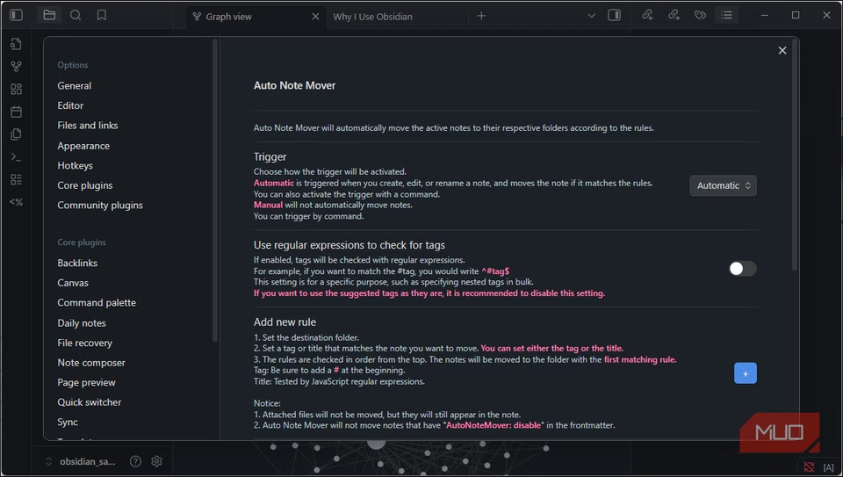This screenshot has width=843, height=477.
Task: Open Community plugins settings
Action: (100, 206)
